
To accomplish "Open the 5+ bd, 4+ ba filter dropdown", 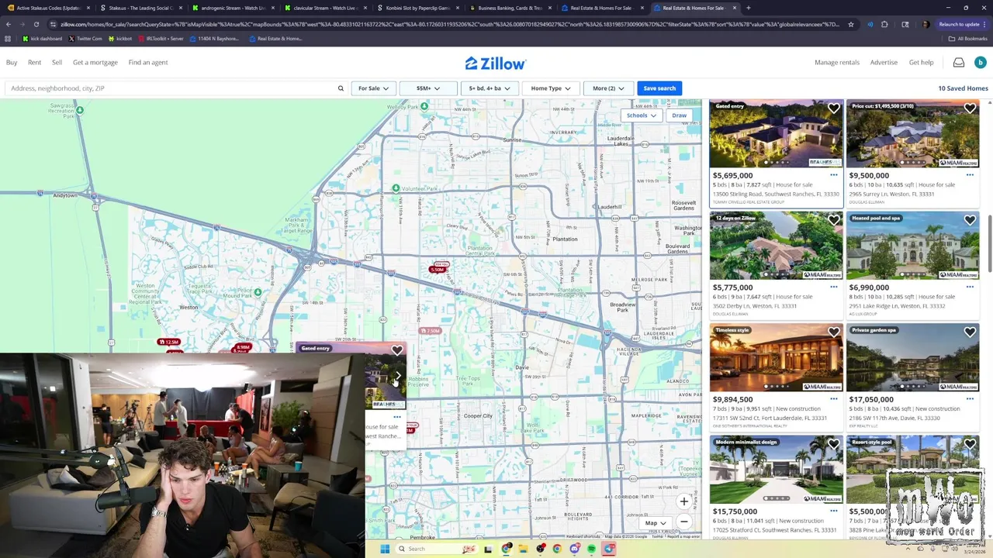I will pyautogui.click(x=490, y=88).
